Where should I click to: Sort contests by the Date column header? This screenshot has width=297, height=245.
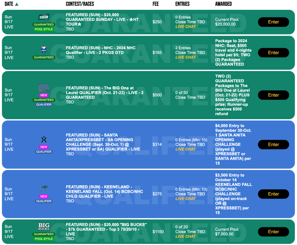(9, 4)
